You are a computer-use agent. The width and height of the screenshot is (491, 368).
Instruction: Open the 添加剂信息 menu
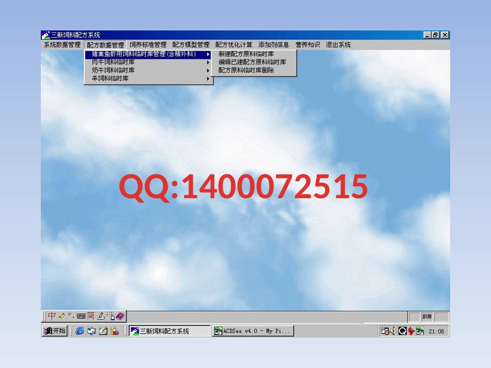click(x=274, y=45)
